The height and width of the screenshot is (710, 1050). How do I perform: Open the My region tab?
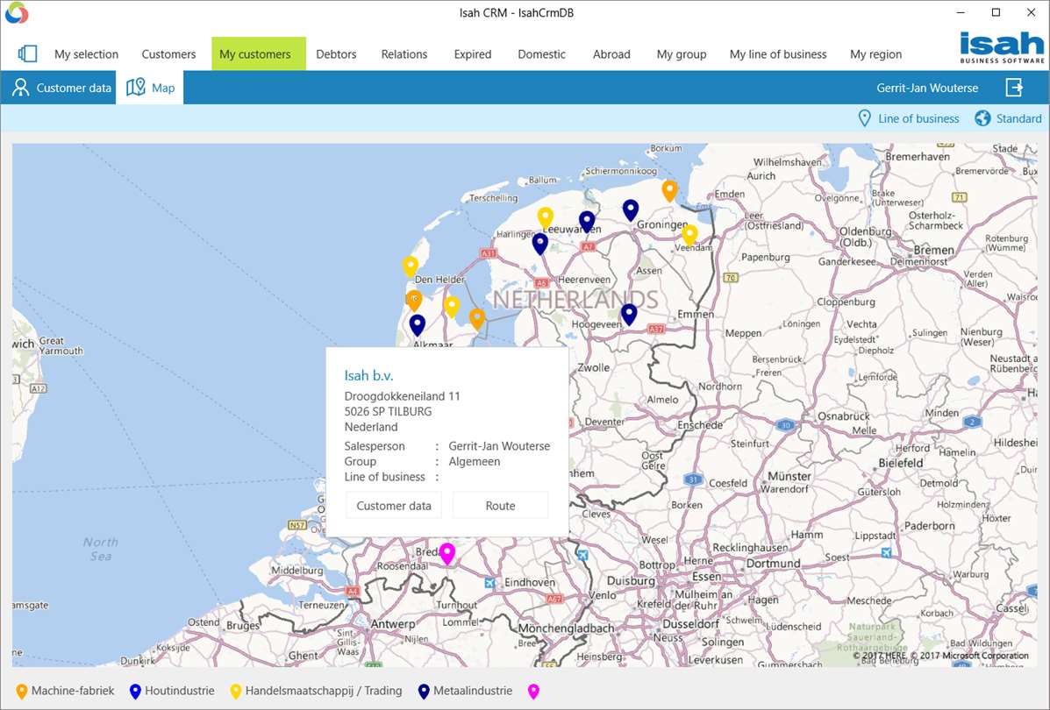(876, 54)
